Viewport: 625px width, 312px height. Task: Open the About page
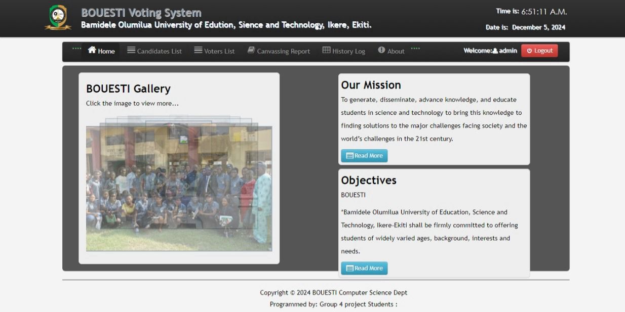pos(396,51)
